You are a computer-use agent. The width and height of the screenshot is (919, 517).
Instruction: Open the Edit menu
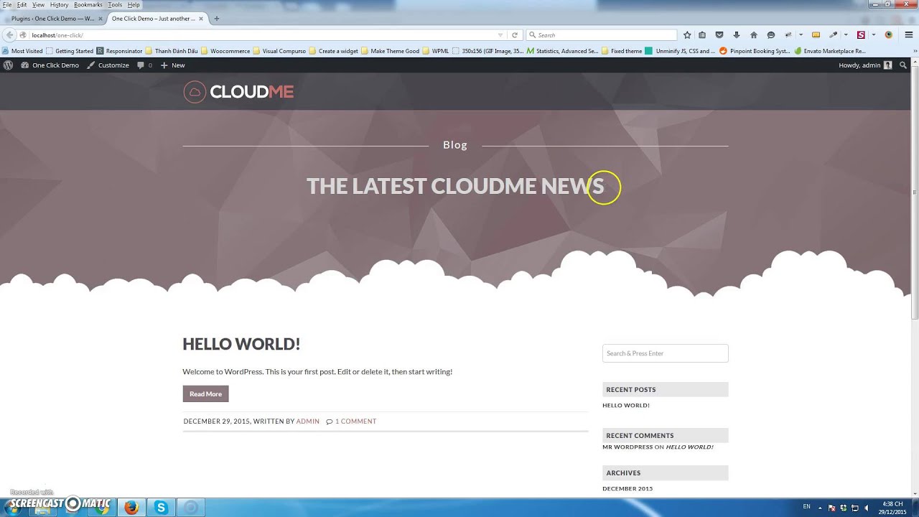point(22,4)
